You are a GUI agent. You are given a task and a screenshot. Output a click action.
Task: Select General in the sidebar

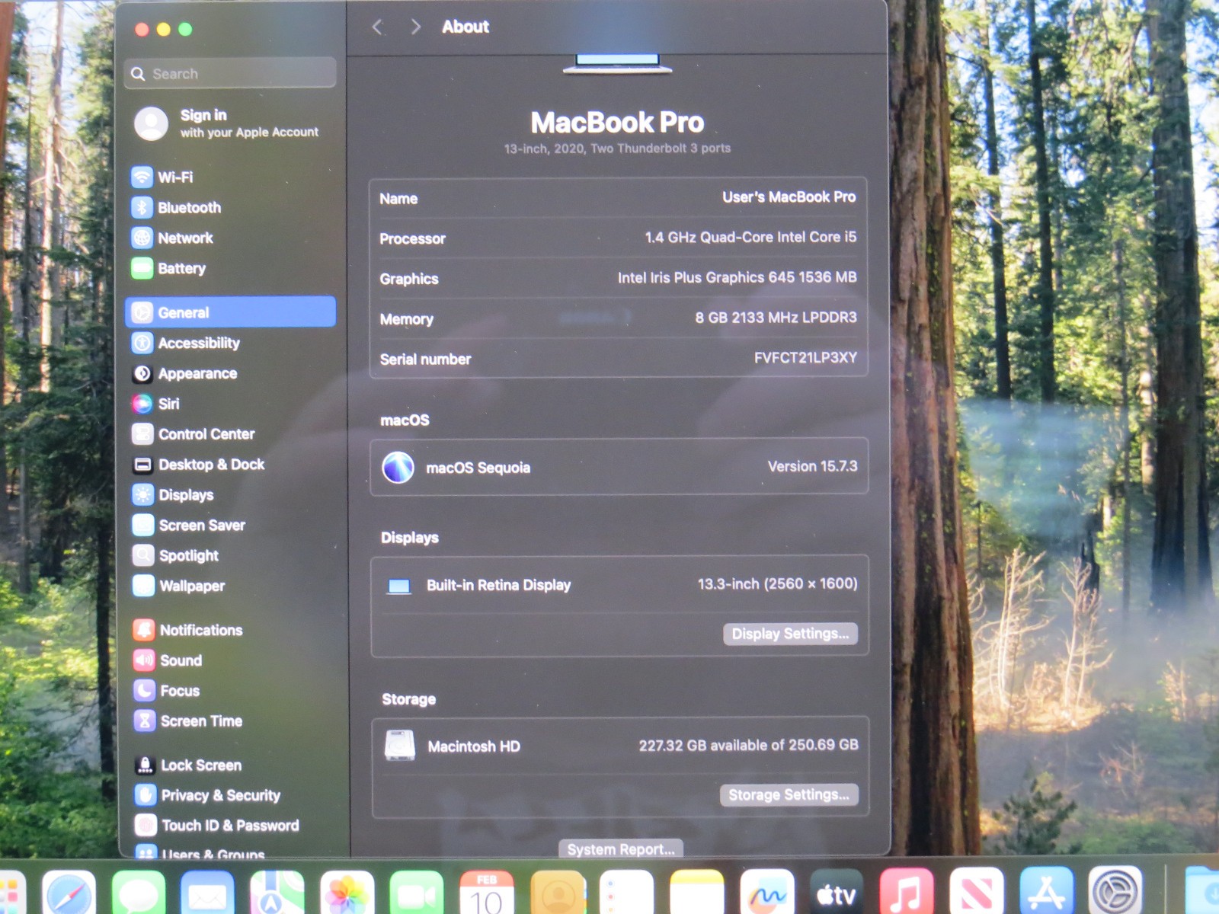(231, 312)
